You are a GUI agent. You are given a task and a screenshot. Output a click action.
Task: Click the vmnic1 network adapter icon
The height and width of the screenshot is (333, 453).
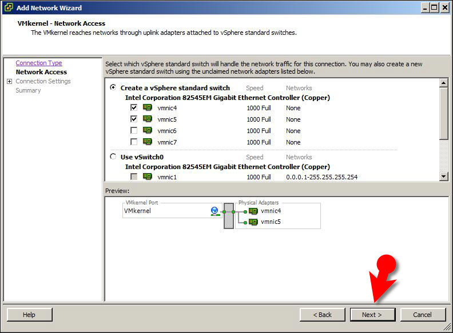pyautogui.click(x=148, y=176)
